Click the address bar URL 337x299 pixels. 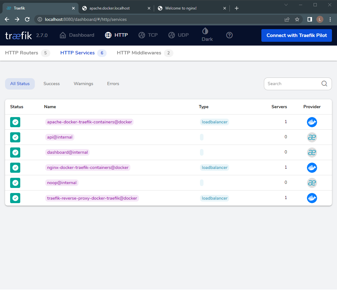86,19
